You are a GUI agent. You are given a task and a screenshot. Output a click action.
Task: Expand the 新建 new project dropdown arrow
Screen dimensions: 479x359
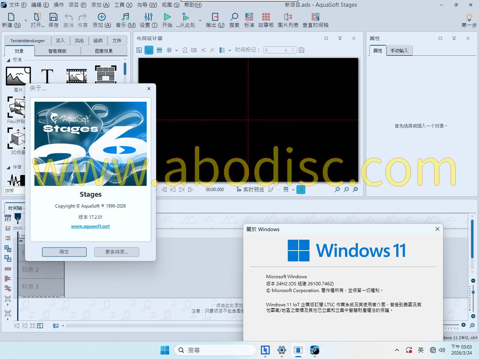26,20
